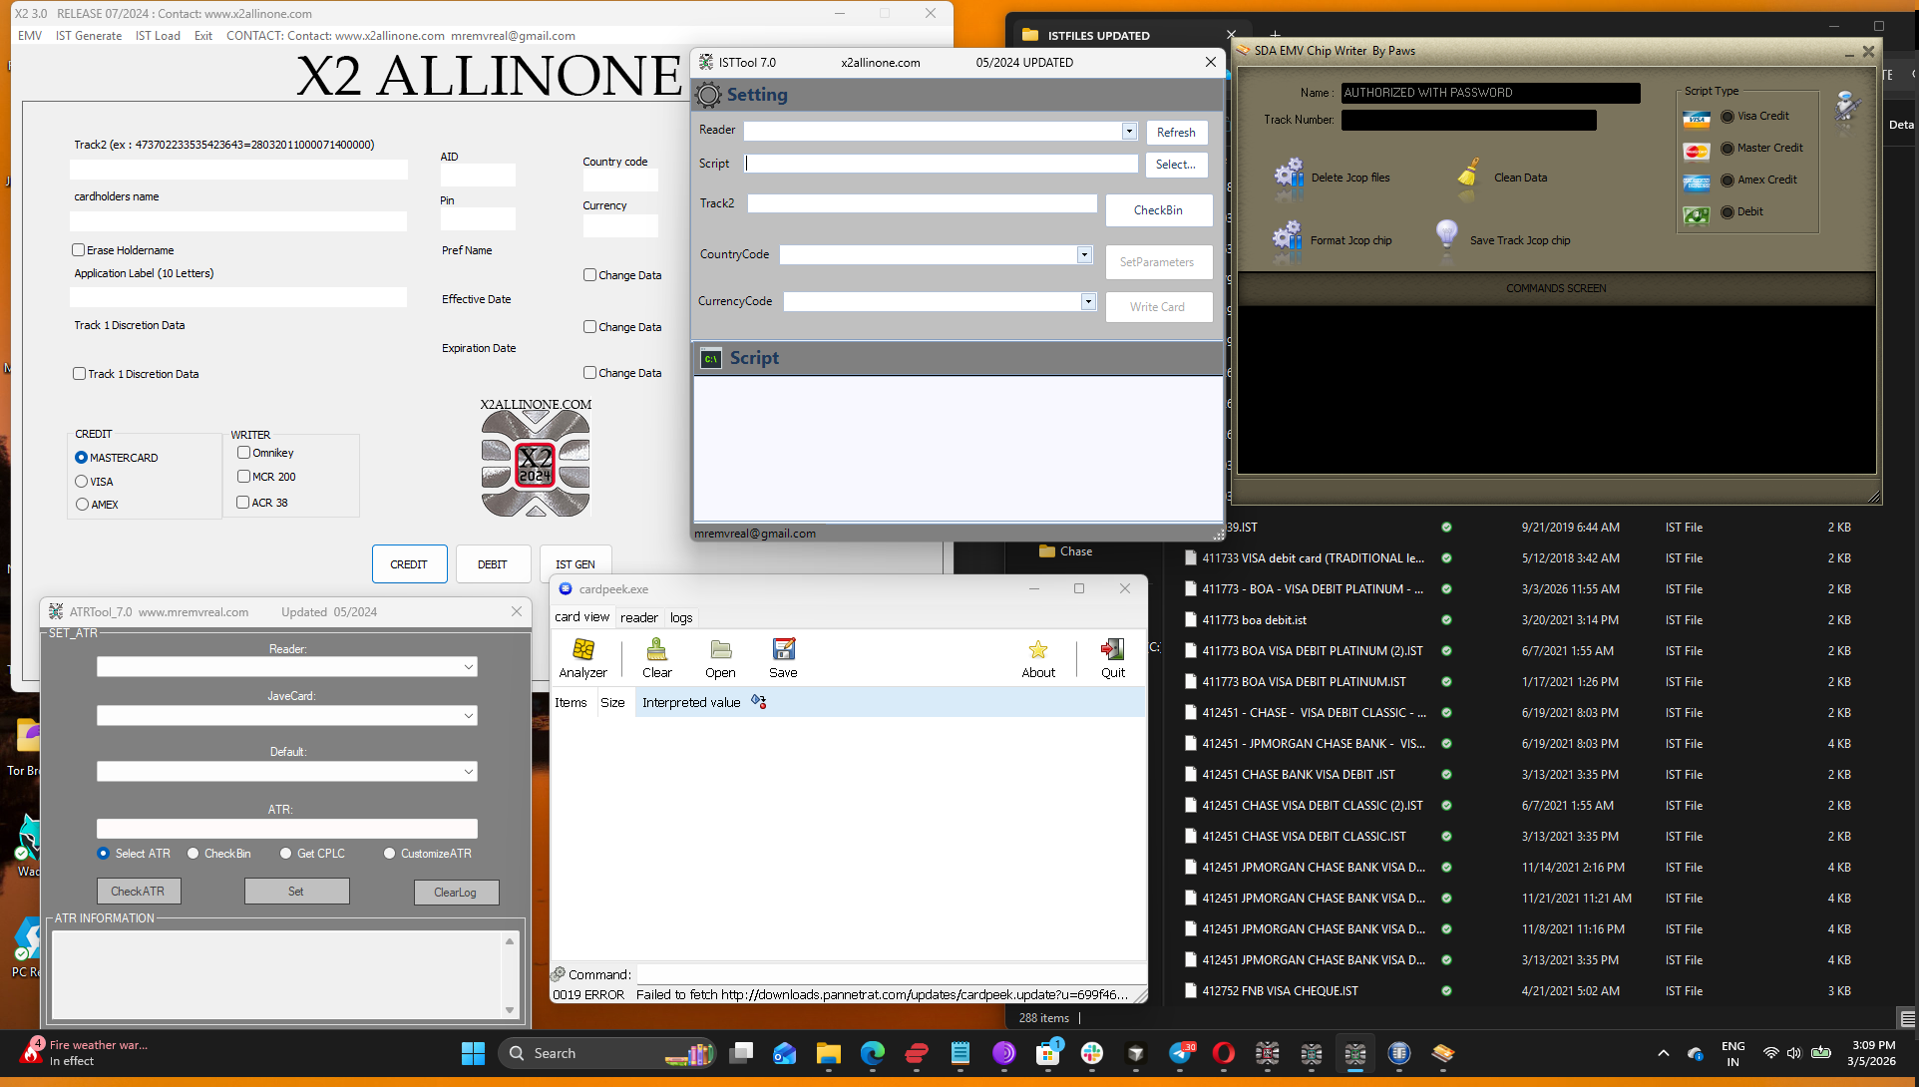Open the Windows Start menu
Viewport: 1919px width, 1087px height.
(473, 1053)
